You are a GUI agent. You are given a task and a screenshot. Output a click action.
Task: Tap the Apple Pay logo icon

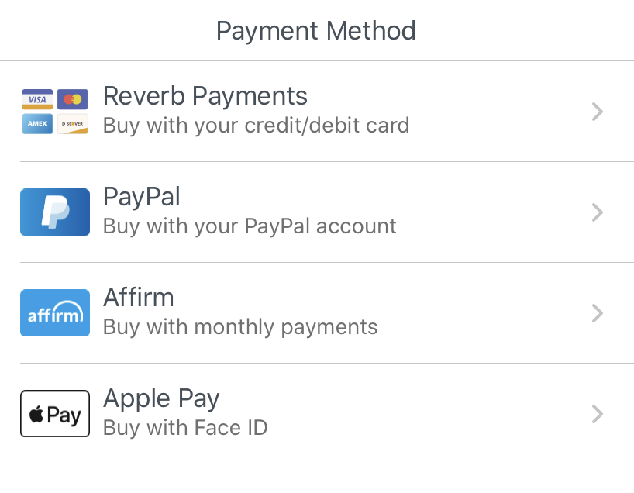tap(55, 414)
